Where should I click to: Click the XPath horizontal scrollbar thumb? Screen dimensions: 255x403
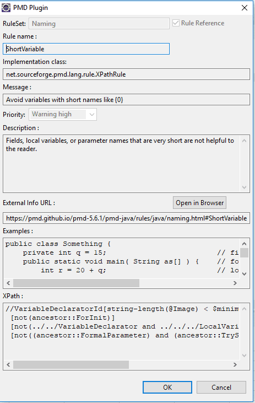point(71,364)
